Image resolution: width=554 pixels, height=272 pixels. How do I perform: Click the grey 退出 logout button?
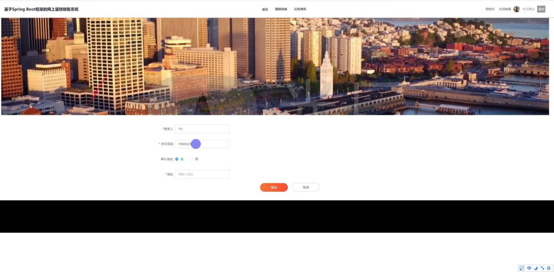[x=541, y=9]
